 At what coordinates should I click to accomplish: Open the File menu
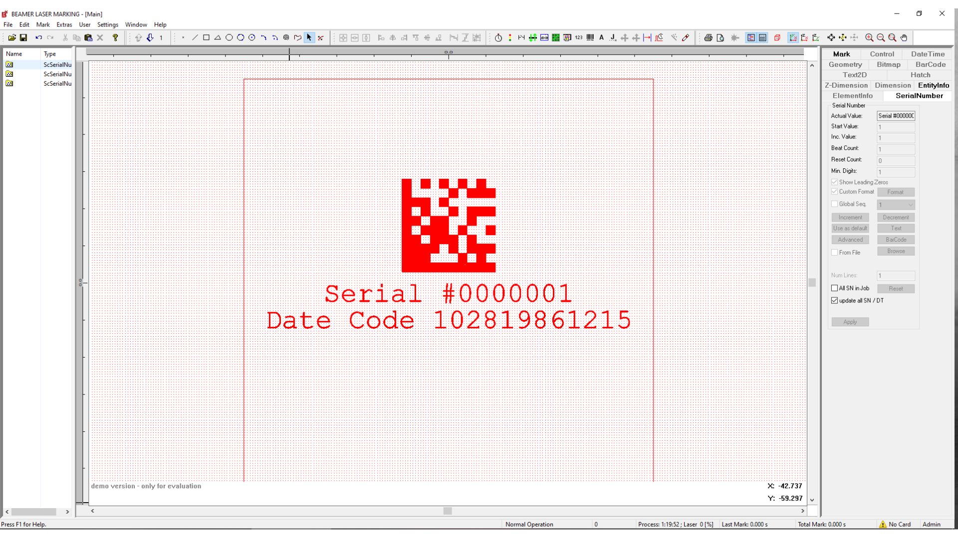[8, 24]
